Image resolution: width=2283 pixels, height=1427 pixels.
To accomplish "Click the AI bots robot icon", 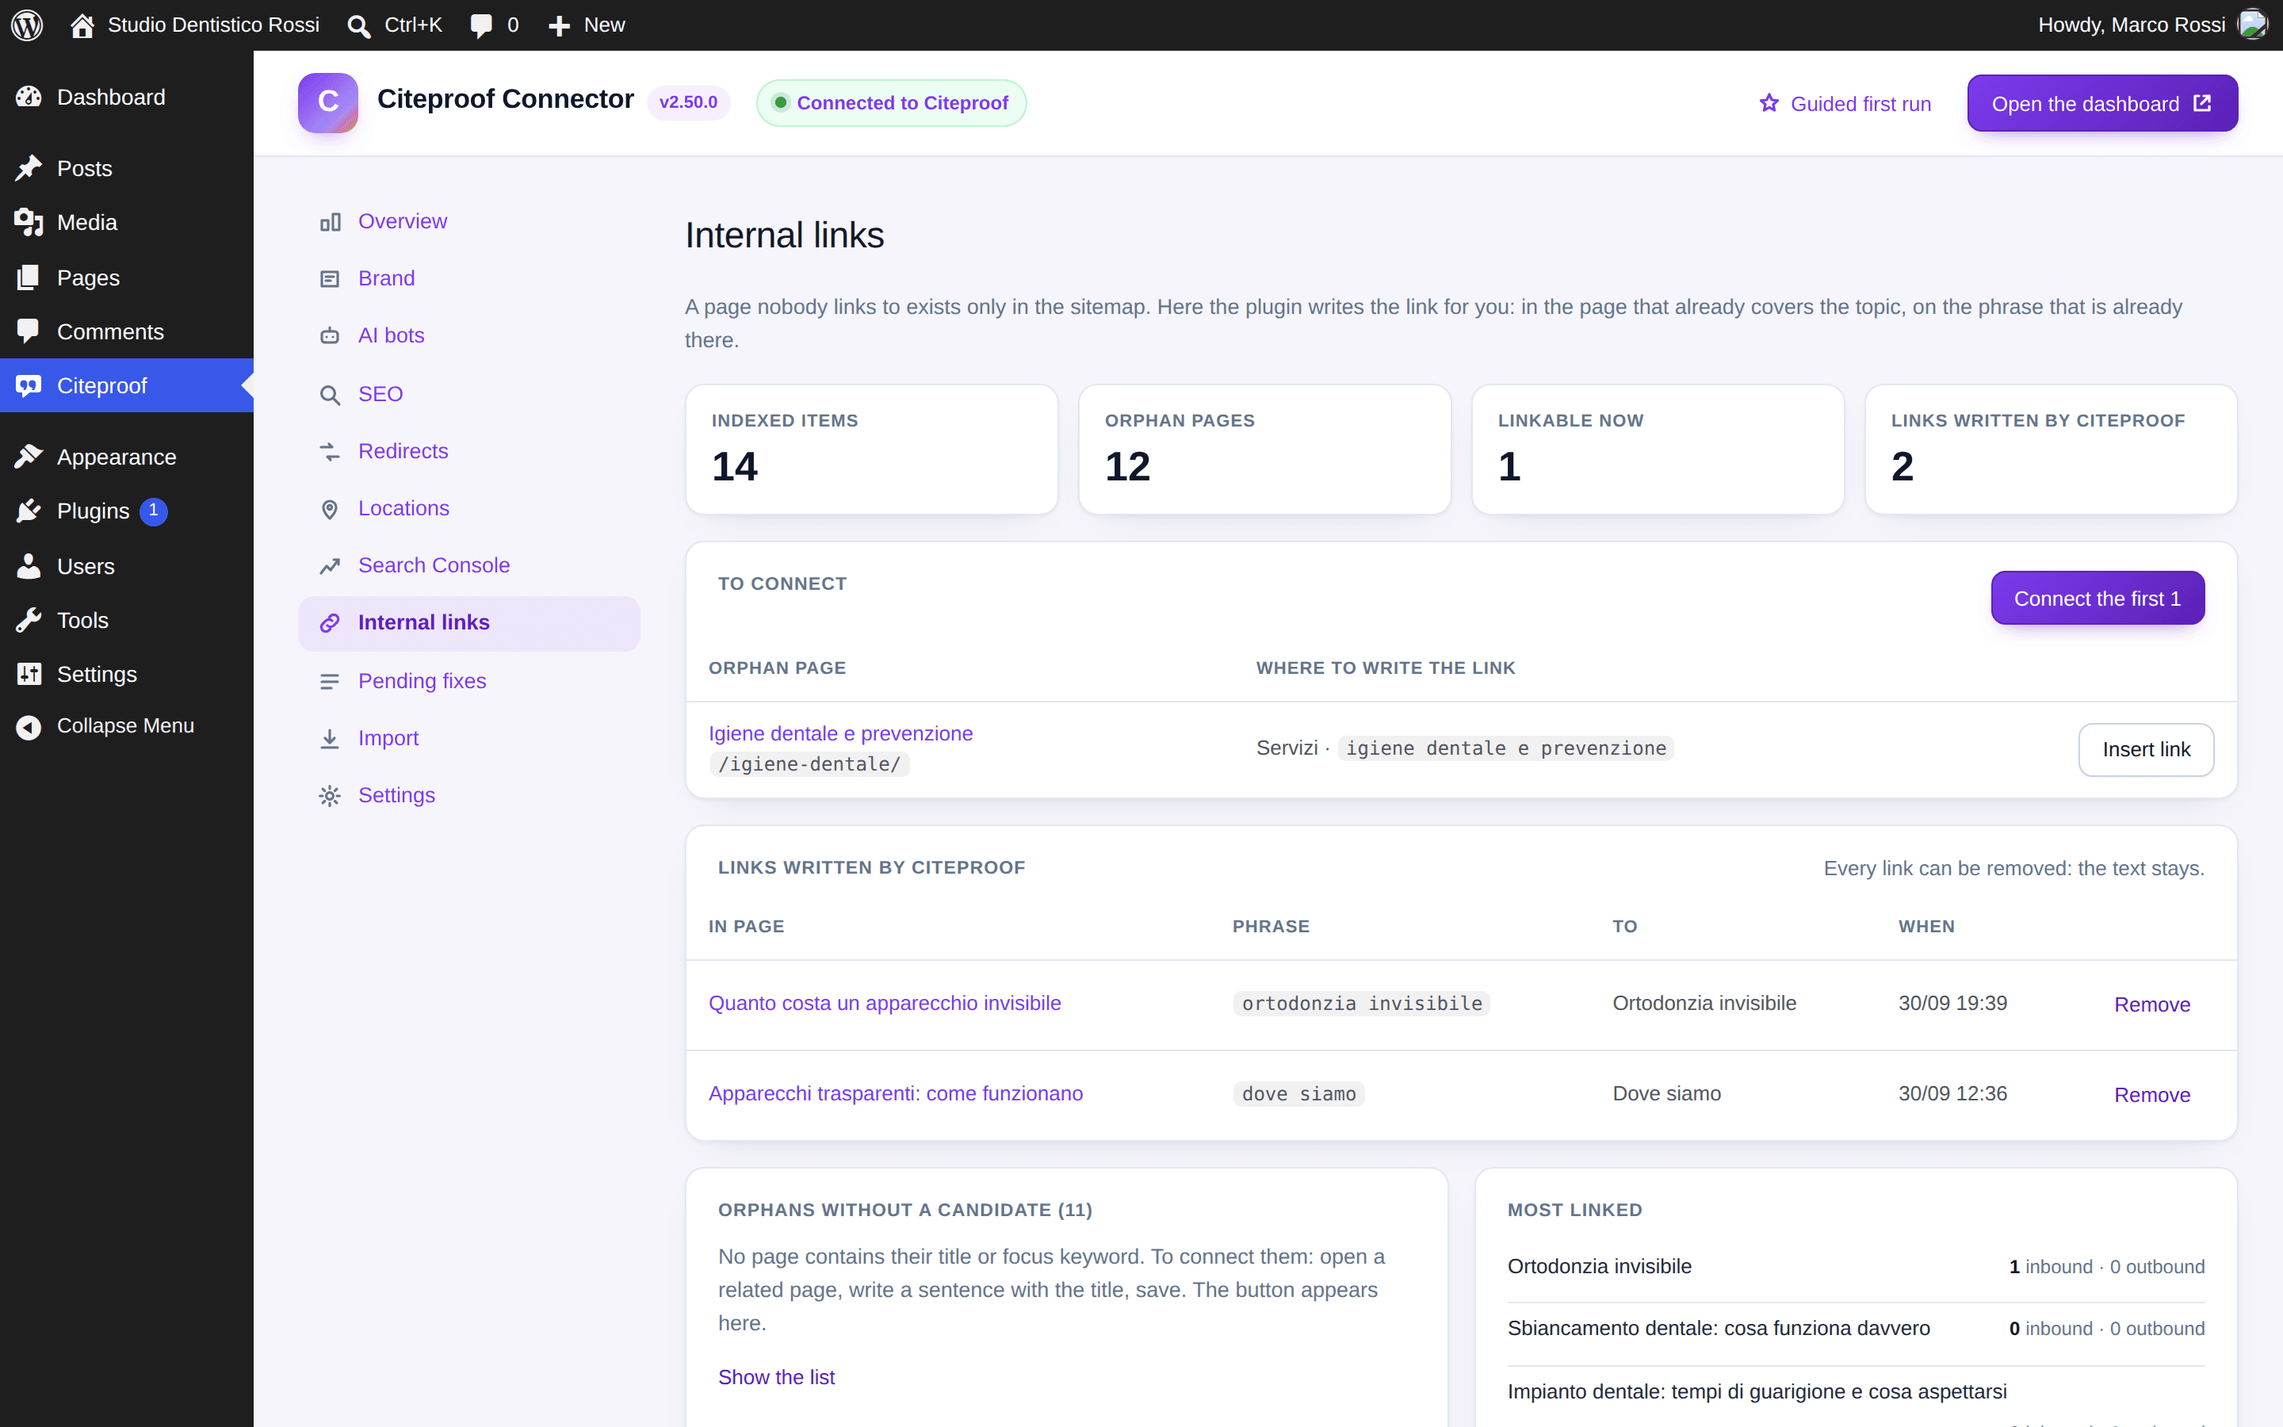I will [329, 336].
